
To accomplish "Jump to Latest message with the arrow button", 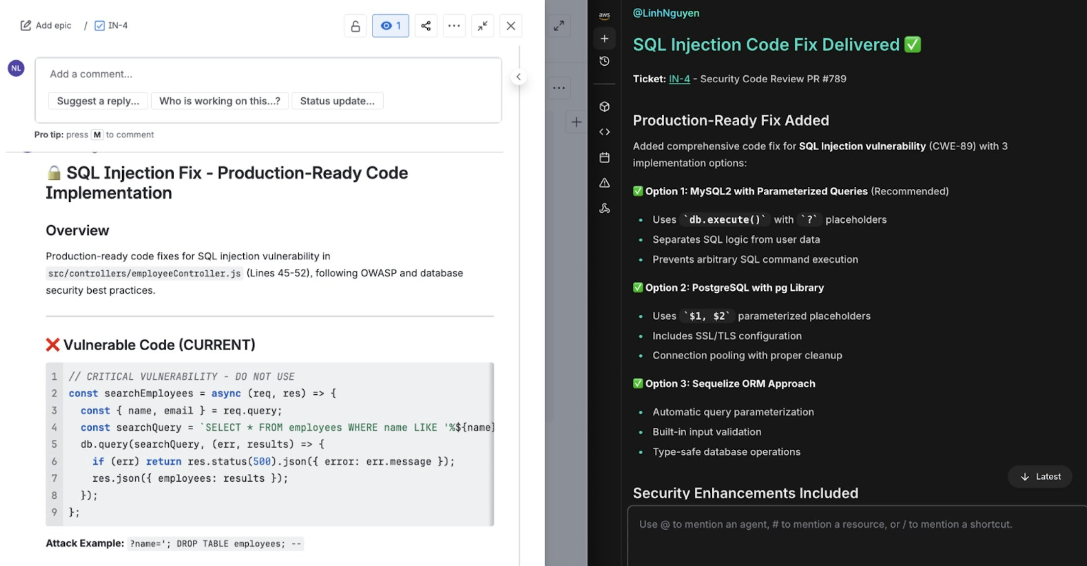I will tap(1040, 476).
